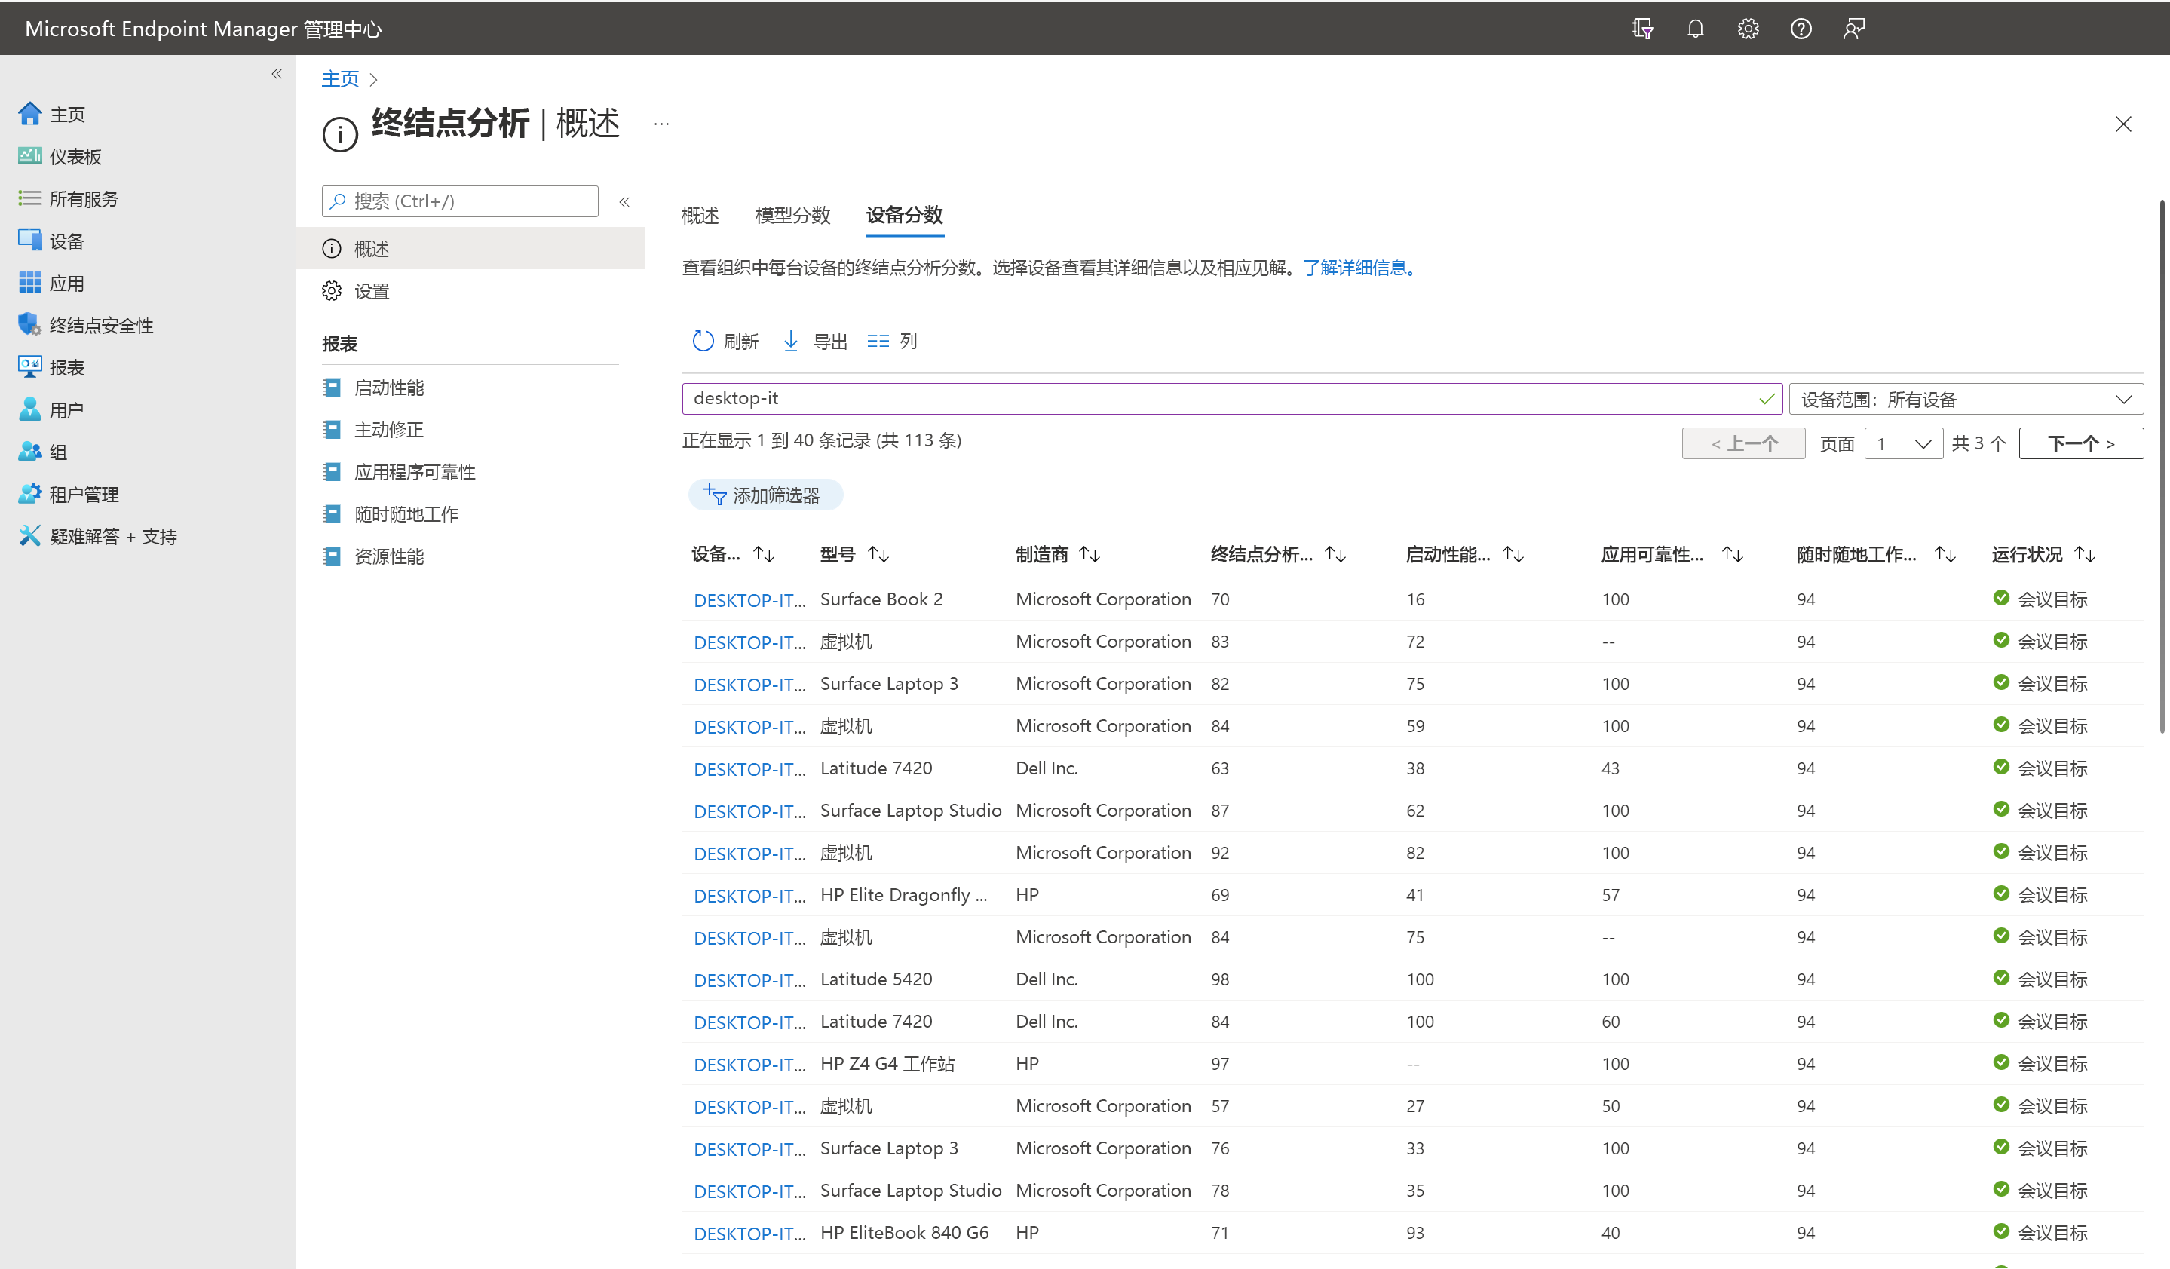
Task: Click the 搜索 (Ctrl+/) menu search box
Action: [460, 201]
